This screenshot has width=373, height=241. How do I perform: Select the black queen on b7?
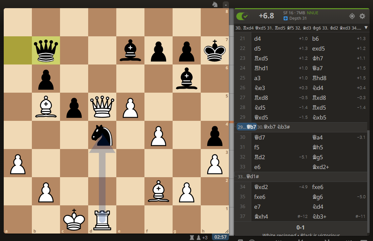46,51
